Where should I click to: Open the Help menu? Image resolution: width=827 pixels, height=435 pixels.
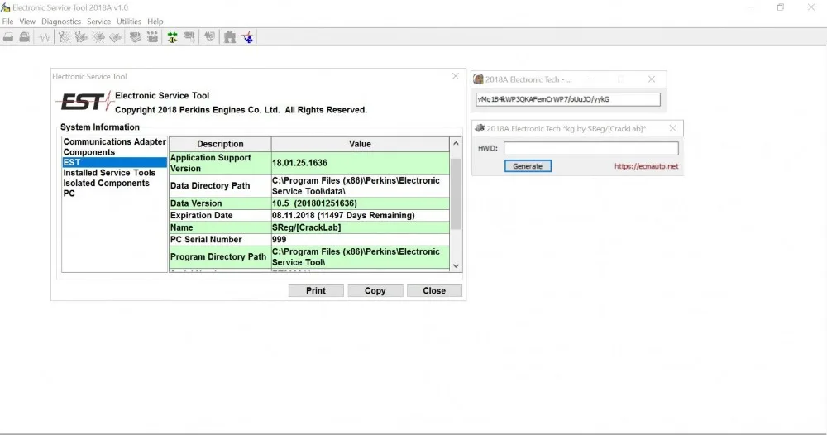155,22
